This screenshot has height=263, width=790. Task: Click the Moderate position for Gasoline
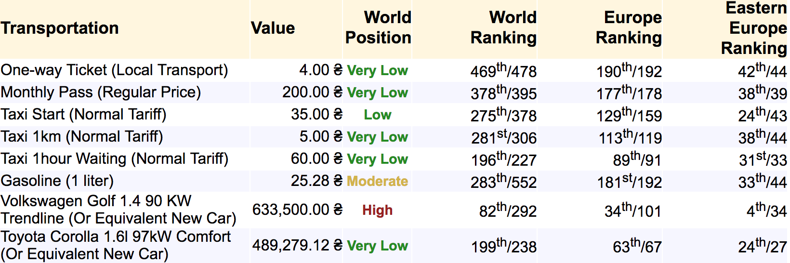377,182
